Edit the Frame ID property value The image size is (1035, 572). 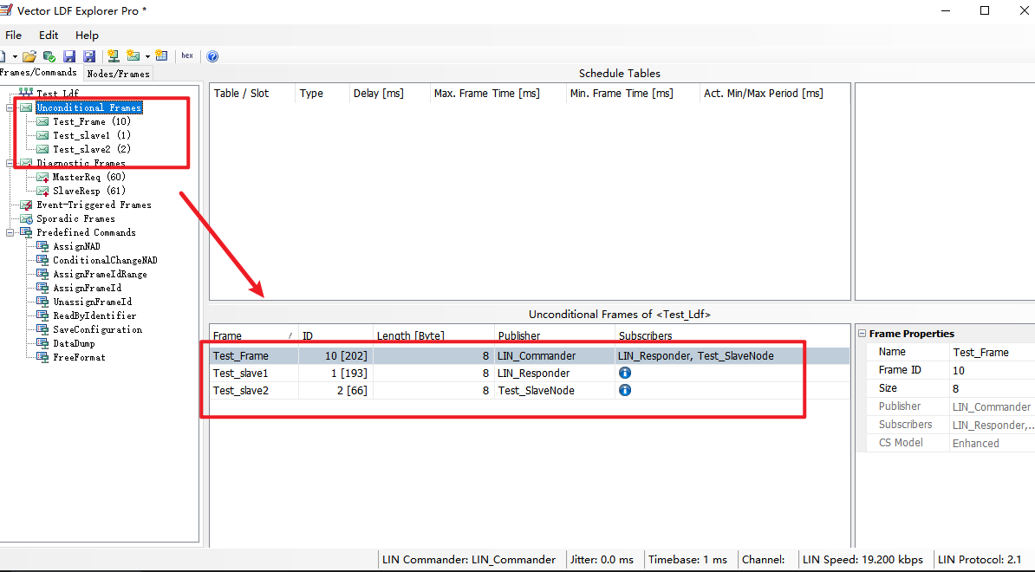point(993,370)
